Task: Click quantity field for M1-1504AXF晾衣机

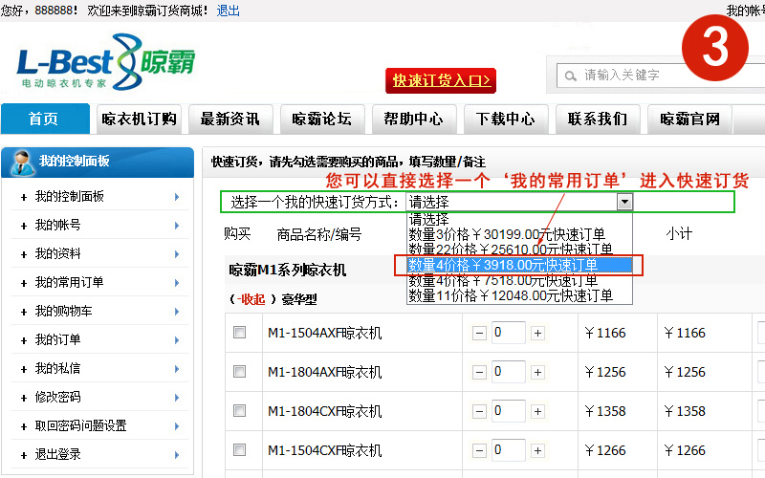Action: tap(509, 333)
